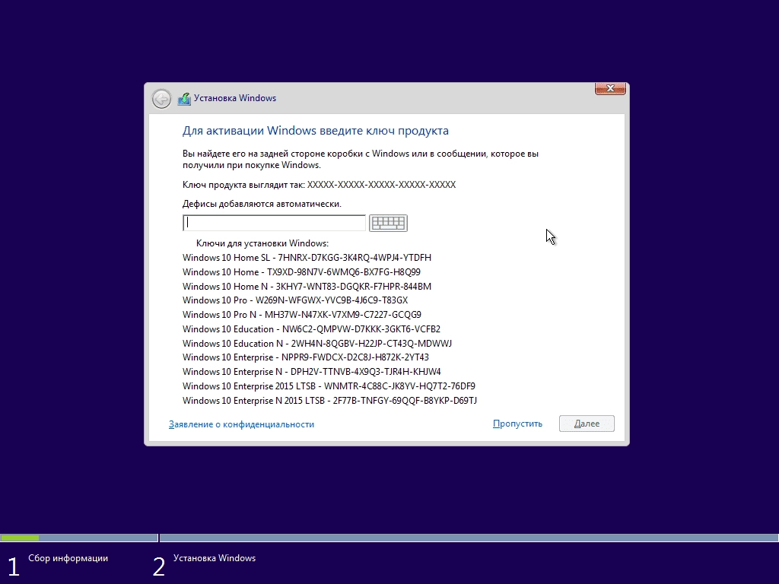
Task: Click the Далее button
Action: pyautogui.click(x=587, y=424)
